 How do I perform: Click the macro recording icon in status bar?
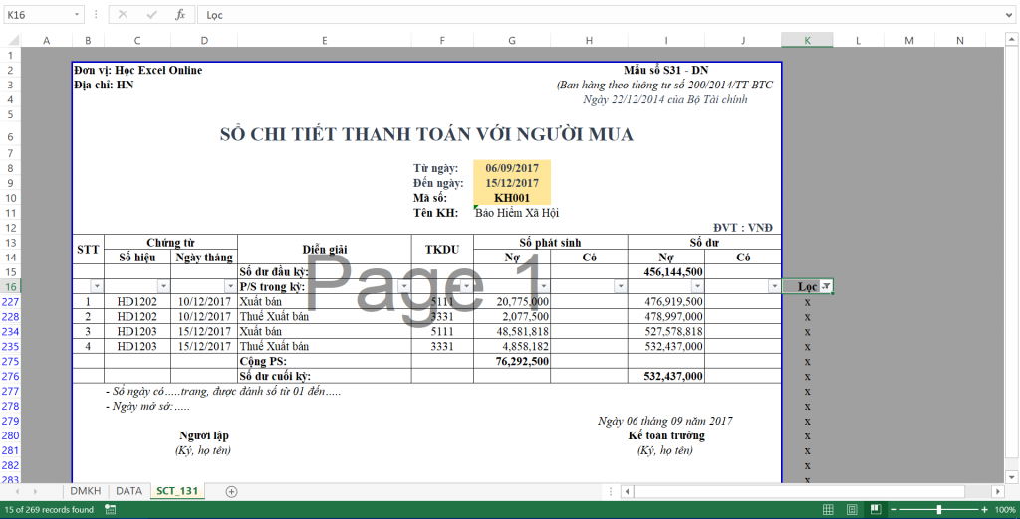[x=111, y=510]
